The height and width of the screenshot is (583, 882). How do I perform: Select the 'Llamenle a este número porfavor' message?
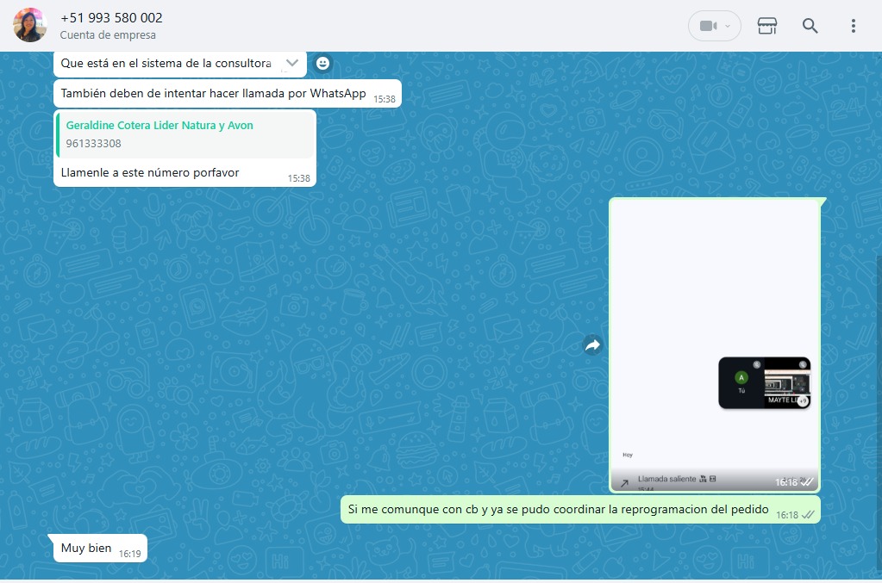click(x=150, y=173)
